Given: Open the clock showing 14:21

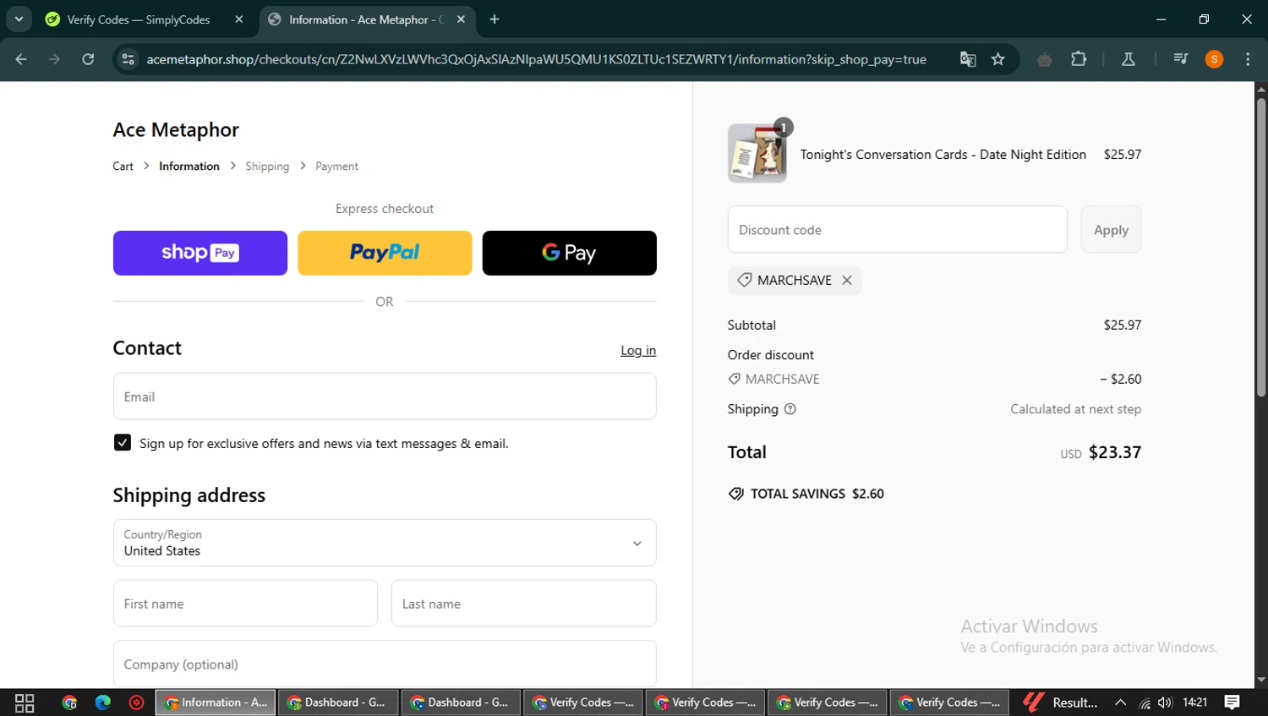Looking at the screenshot, I should [1195, 702].
